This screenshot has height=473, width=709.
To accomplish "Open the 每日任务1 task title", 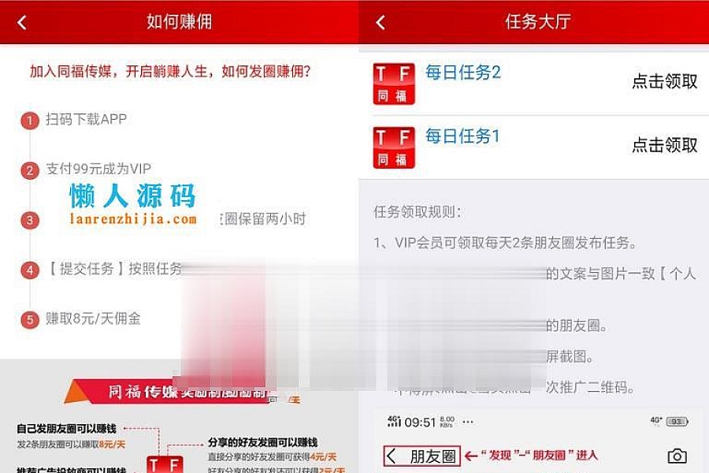I will coord(462,136).
